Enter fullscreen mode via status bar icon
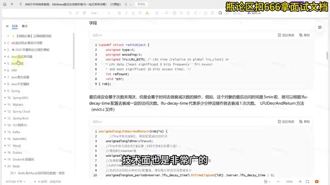 pyautogui.click(x=307, y=181)
